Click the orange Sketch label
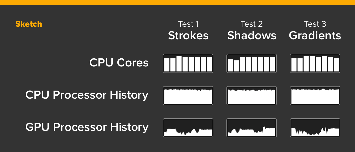The image size is (355, 152). 28,24
